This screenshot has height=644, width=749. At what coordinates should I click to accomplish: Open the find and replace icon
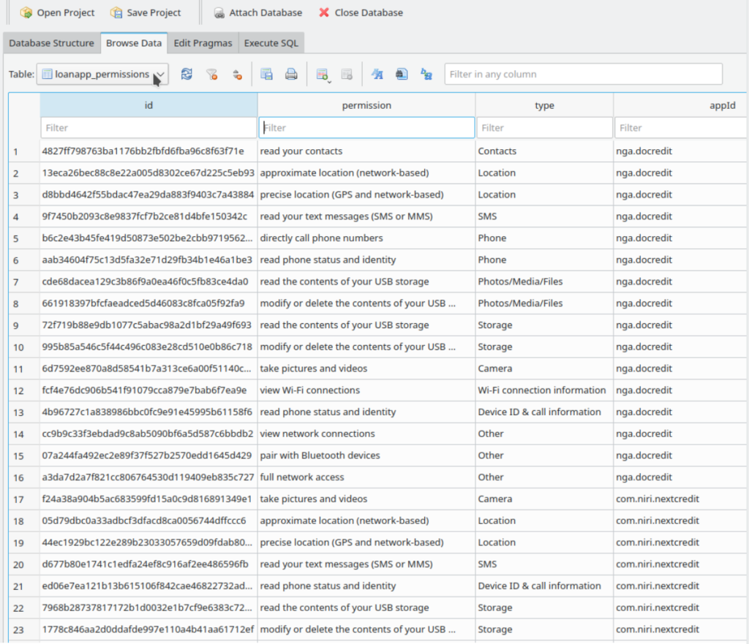pyautogui.click(x=426, y=74)
